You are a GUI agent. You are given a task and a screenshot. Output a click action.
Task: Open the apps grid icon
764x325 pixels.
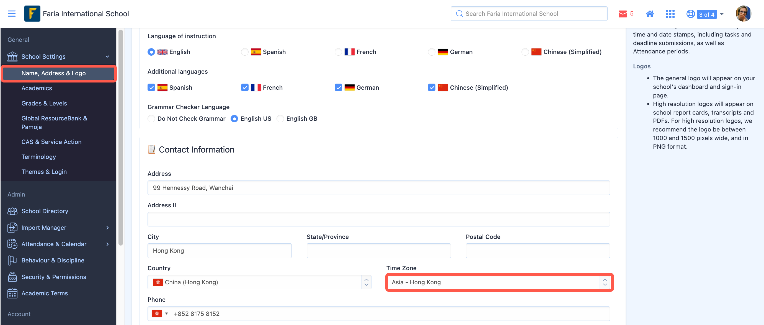click(x=670, y=14)
